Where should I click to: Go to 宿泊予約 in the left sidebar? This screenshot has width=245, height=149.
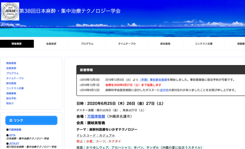(11, 98)
